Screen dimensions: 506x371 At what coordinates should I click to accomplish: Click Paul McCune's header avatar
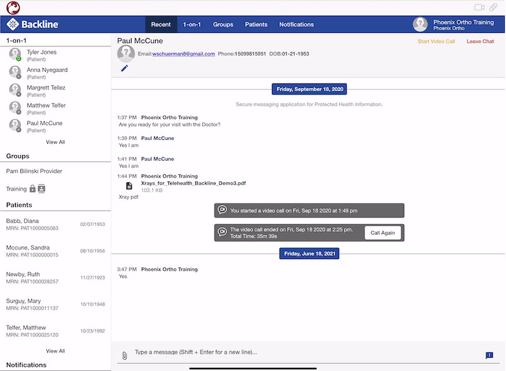(x=126, y=53)
